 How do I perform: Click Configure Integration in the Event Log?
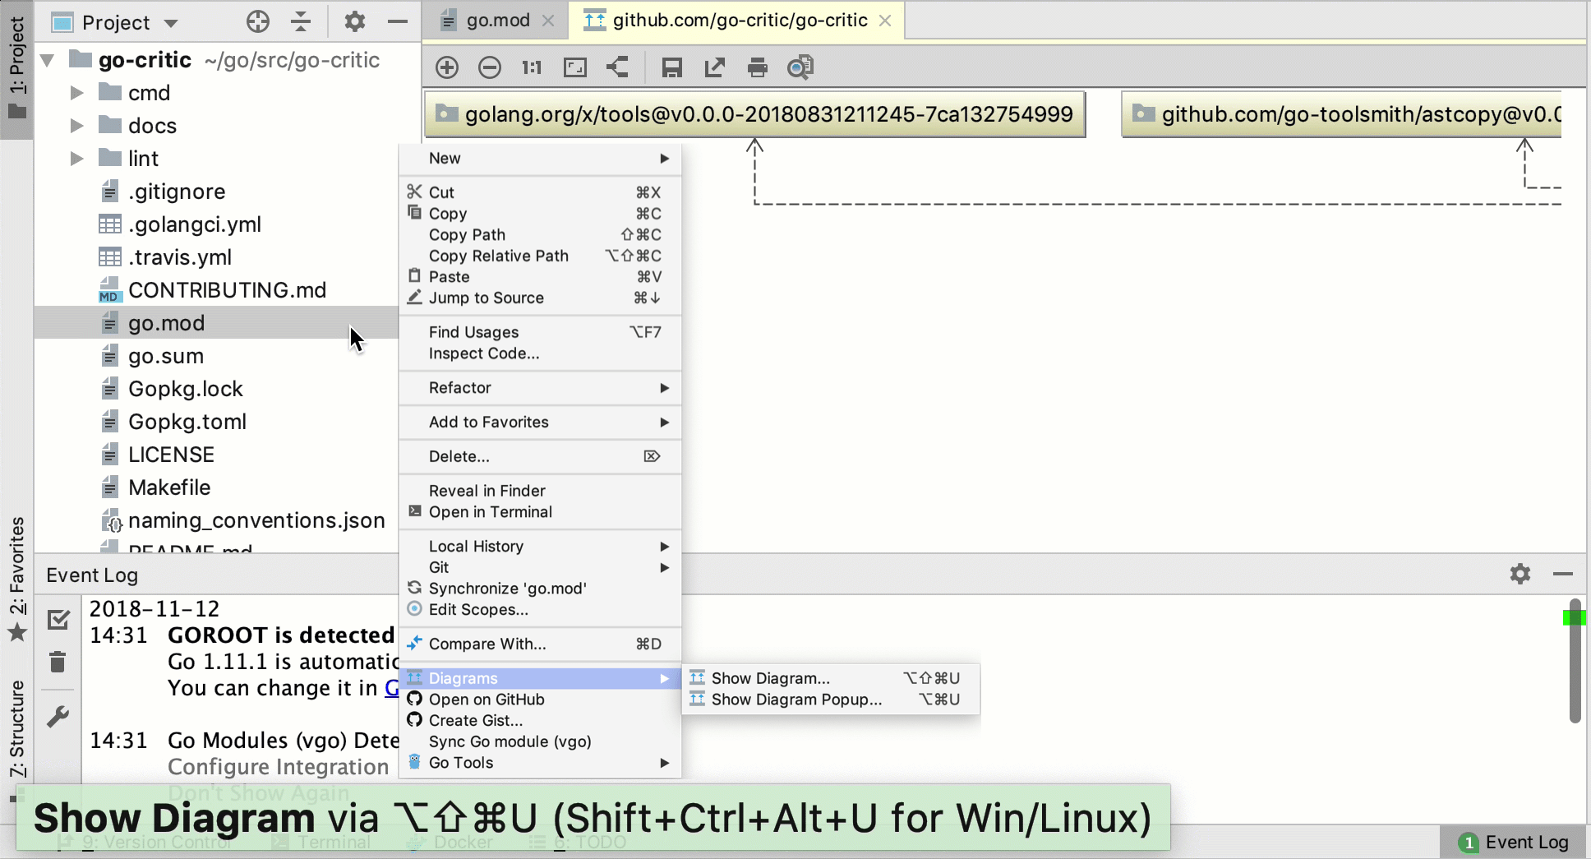click(278, 766)
